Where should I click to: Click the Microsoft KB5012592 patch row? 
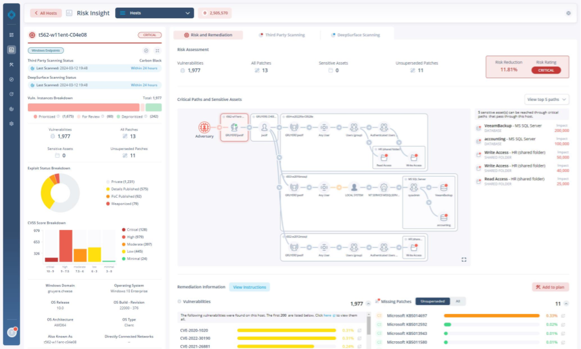coord(472,324)
